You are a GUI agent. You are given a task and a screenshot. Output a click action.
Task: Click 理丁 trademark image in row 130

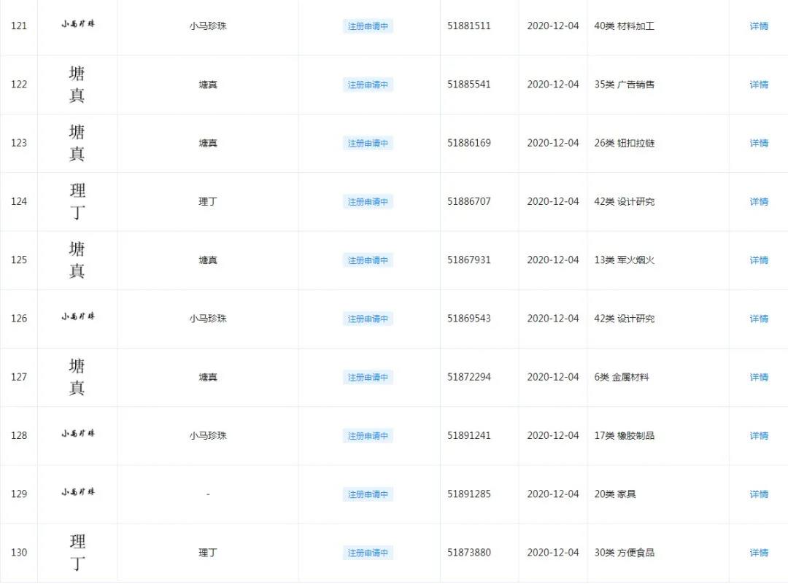[x=77, y=553]
